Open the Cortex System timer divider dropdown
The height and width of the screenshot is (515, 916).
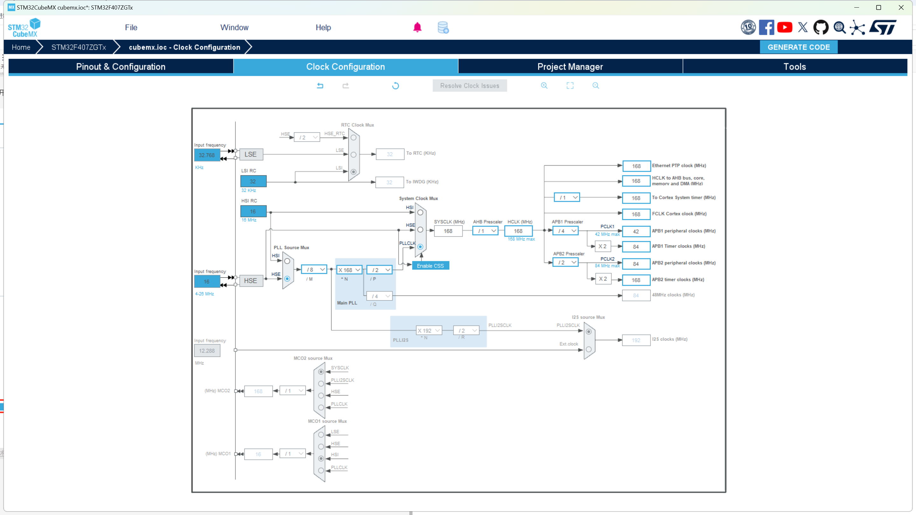tap(567, 197)
